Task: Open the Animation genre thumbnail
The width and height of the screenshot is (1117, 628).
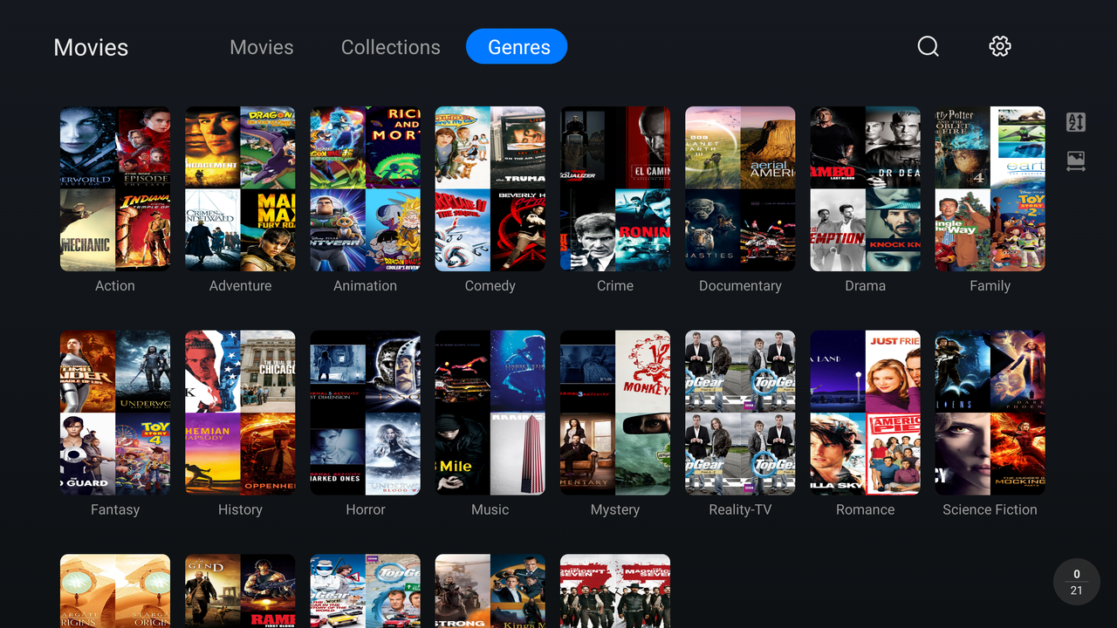Action: (365, 188)
